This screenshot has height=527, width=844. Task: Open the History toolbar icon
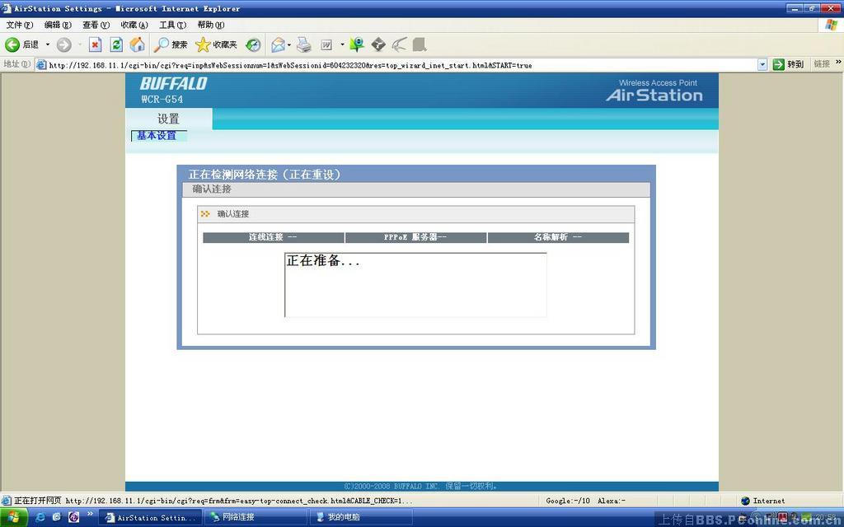(253, 44)
